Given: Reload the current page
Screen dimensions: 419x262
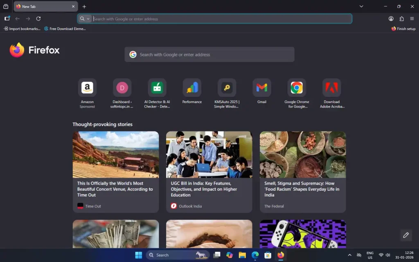Looking at the screenshot, I should [38, 18].
